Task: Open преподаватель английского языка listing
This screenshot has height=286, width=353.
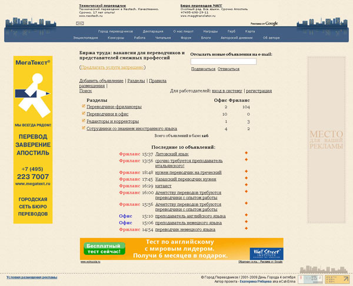Action: 191,216
